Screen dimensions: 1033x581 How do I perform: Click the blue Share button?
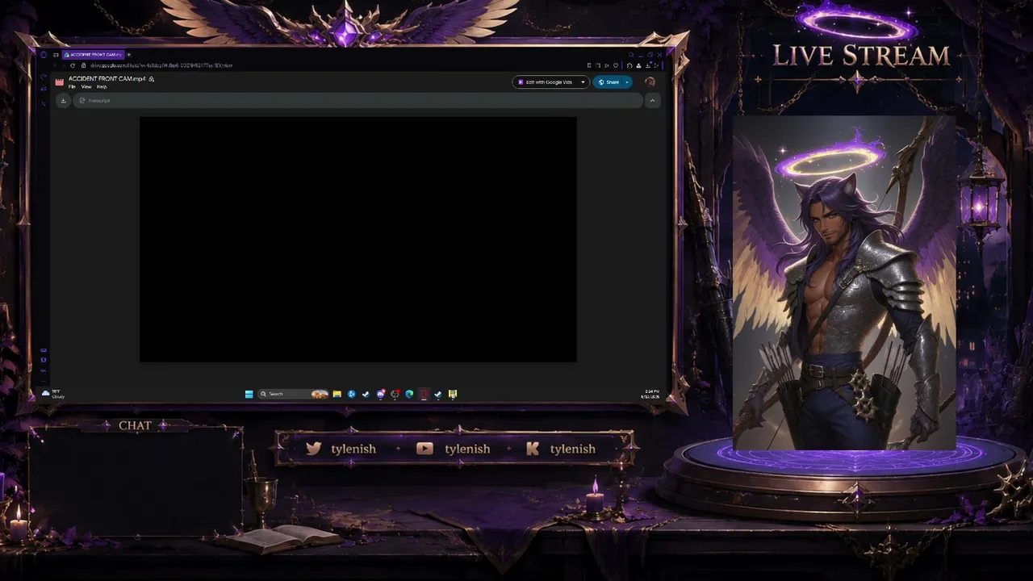pyautogui.click(x=609, y=82)
